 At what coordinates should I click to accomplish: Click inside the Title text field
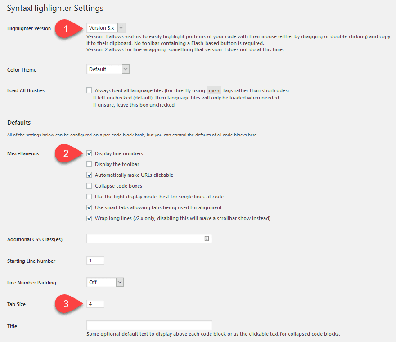[148, 325]
